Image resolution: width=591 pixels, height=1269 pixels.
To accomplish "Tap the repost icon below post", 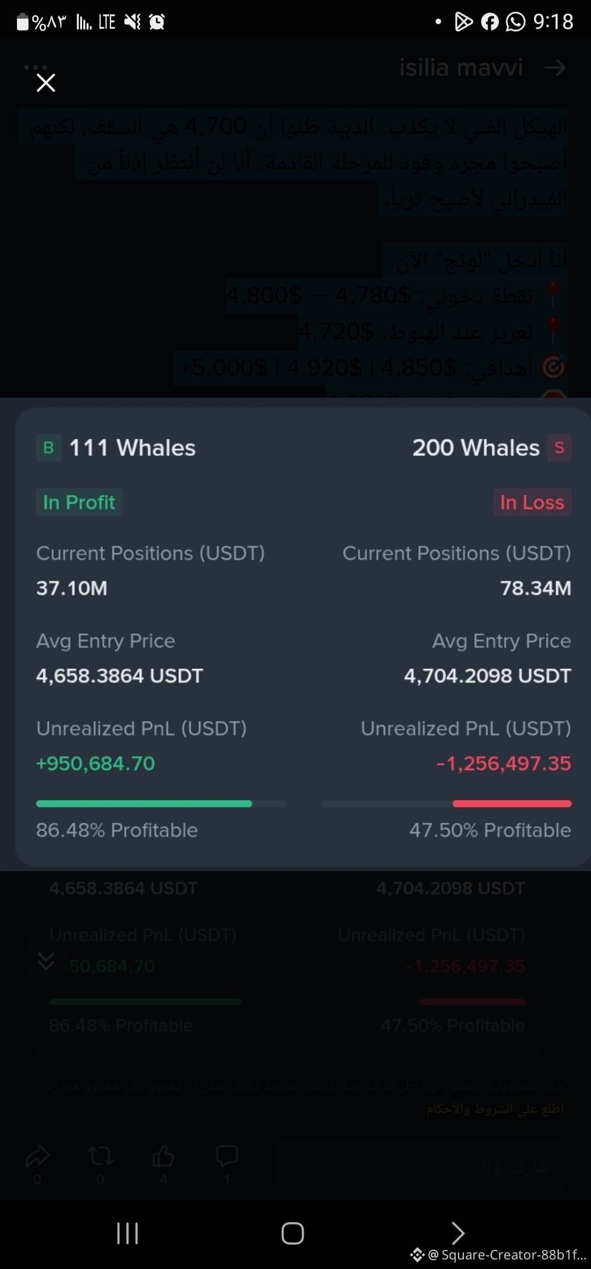I will point(101,1156).
